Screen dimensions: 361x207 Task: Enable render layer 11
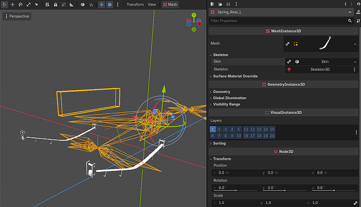click(x=246, y=129)
